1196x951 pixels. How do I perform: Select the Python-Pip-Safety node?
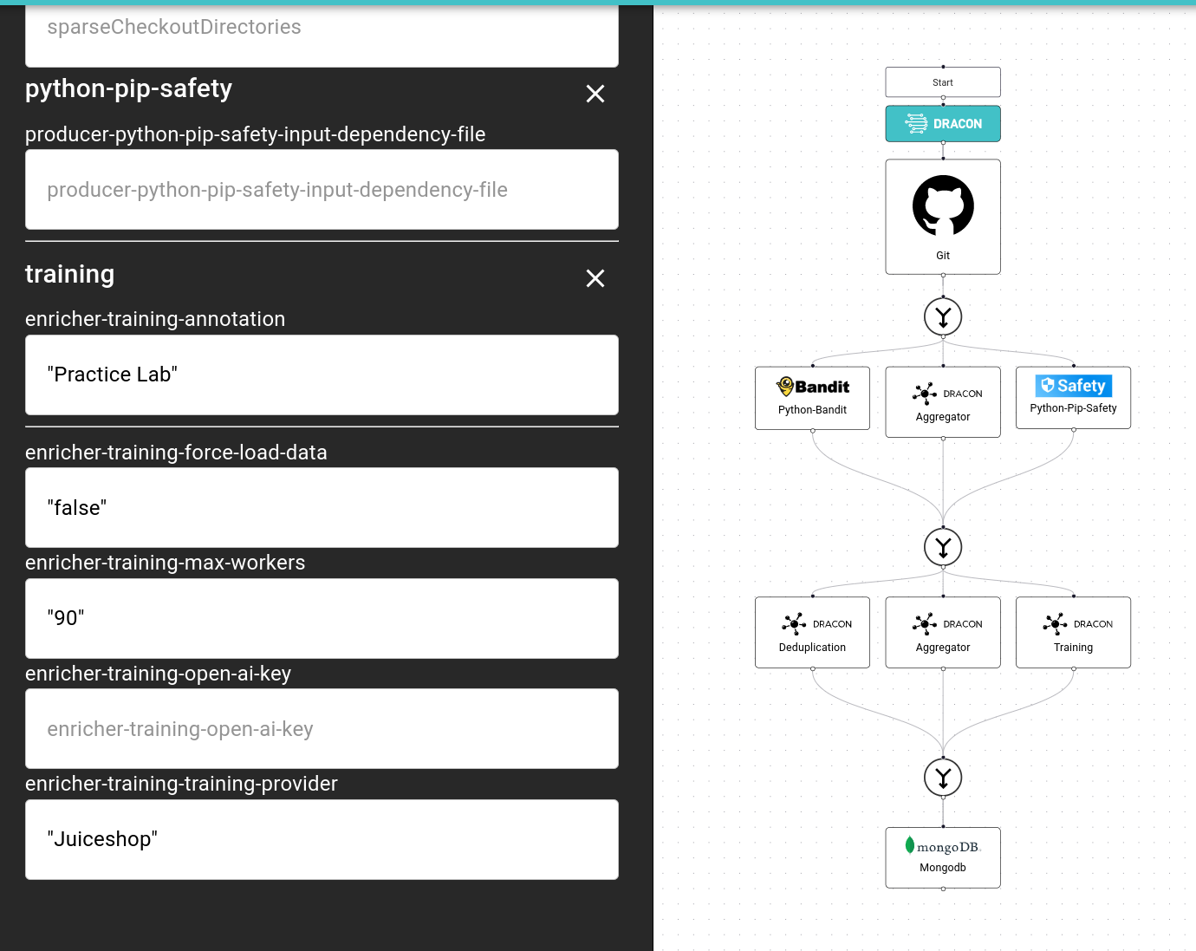1073,398
